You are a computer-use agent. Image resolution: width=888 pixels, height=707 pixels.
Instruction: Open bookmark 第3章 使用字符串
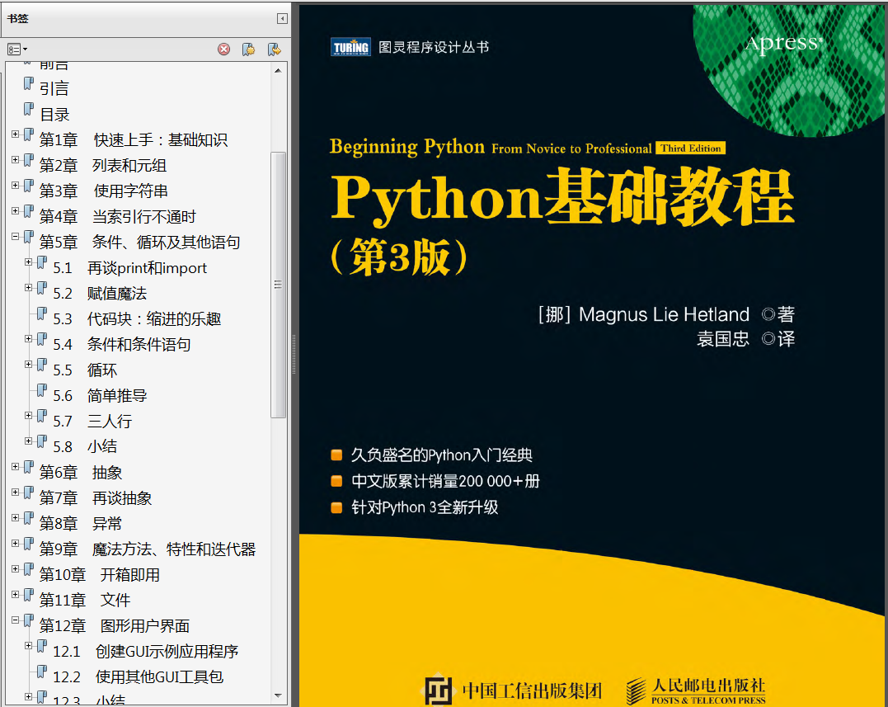click(x=104, y=191)
